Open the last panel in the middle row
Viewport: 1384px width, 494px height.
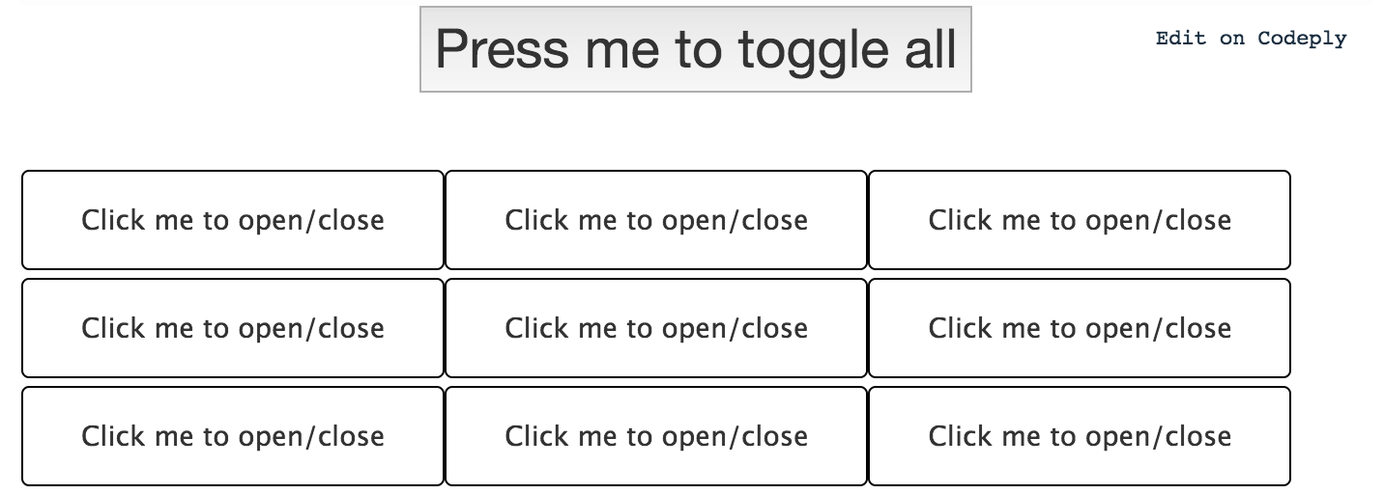click(1080, 328)
